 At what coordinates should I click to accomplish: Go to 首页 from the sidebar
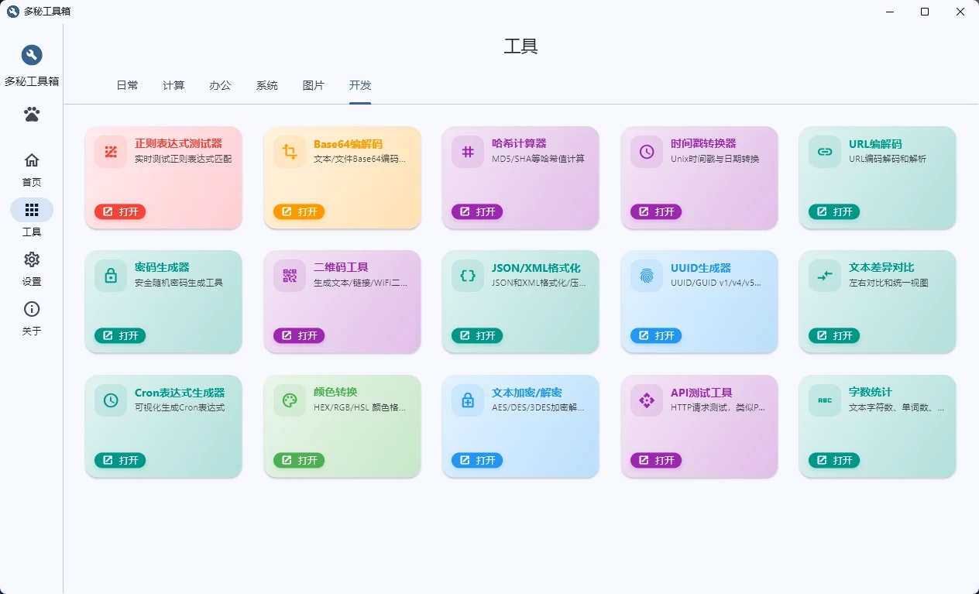coord(31,170)
